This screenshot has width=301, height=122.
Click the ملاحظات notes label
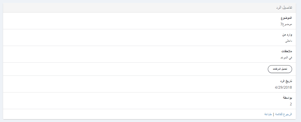coord(286,52)
